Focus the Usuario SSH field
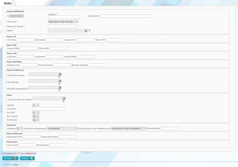Screen dimensions: 238x167 coord(29,49)
